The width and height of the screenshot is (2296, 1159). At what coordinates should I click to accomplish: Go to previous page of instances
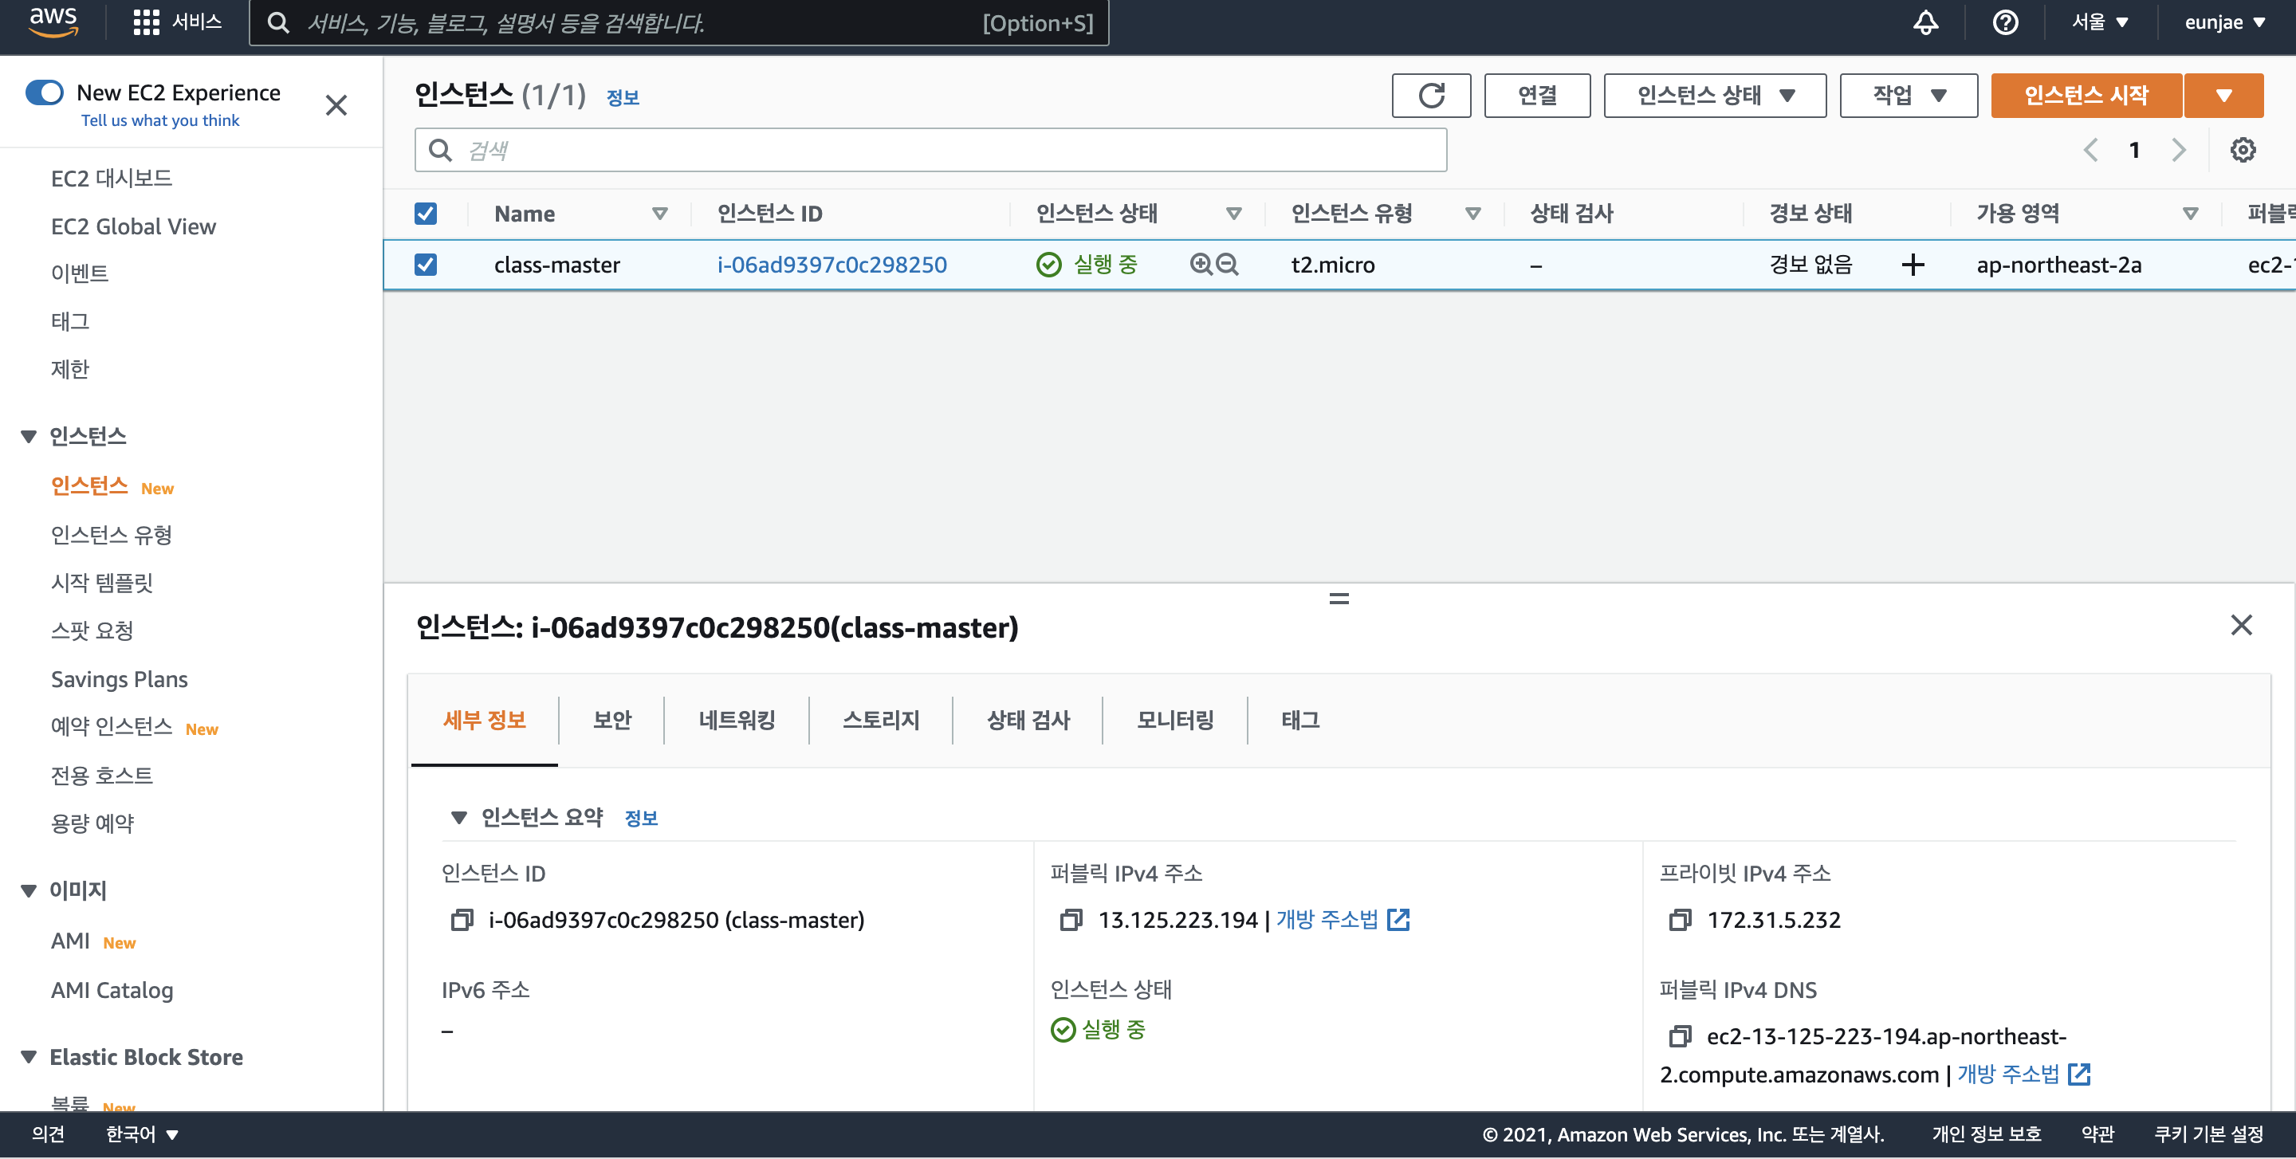click(2090, 150)
